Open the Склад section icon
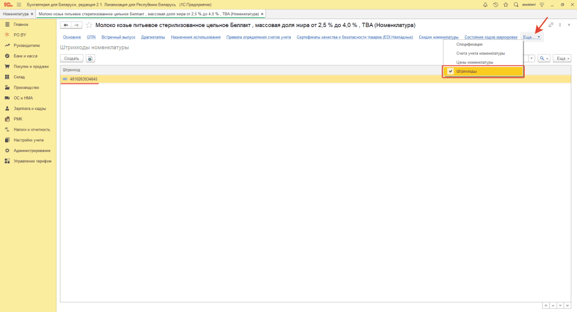The width and height of the screenshot is (577, 312). pos(7,77)
